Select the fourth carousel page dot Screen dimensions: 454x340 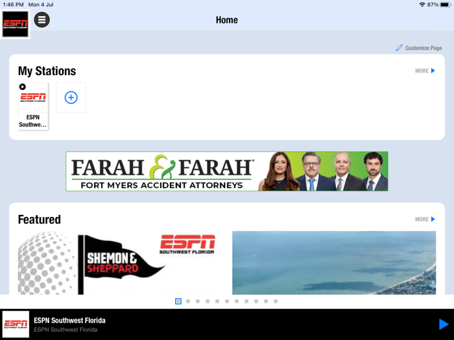pos(208,302)
